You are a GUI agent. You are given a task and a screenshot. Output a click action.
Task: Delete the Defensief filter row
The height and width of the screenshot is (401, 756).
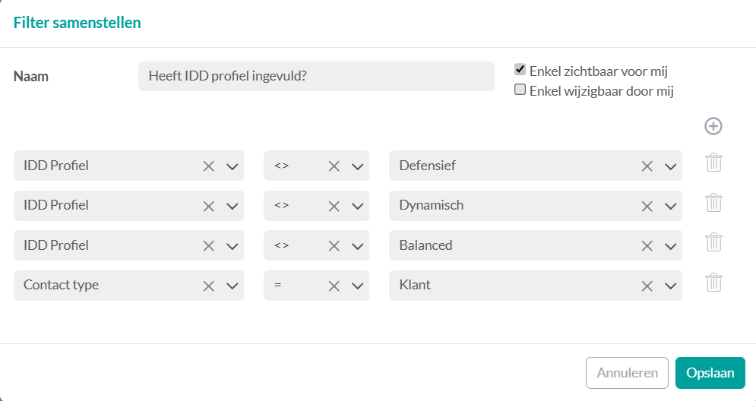click(713, 163)
